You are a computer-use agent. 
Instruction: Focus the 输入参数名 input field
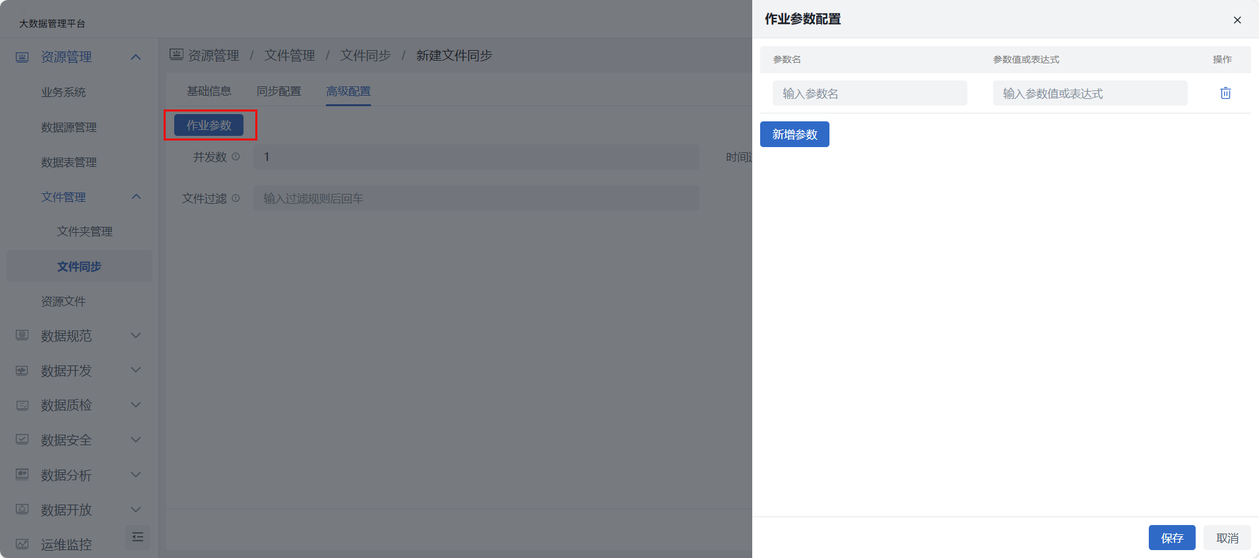pyautogui.click(x=870, y=93)
